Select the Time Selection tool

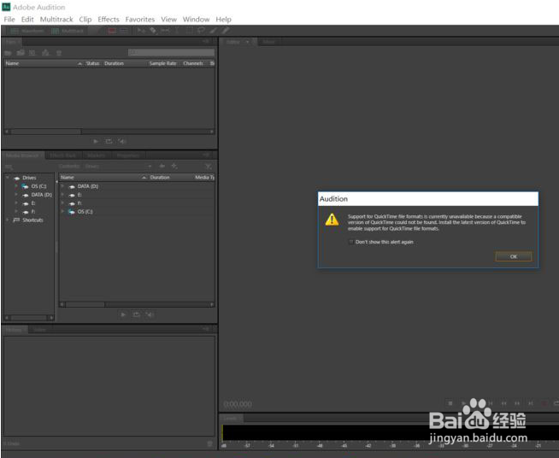click(177, 31)
